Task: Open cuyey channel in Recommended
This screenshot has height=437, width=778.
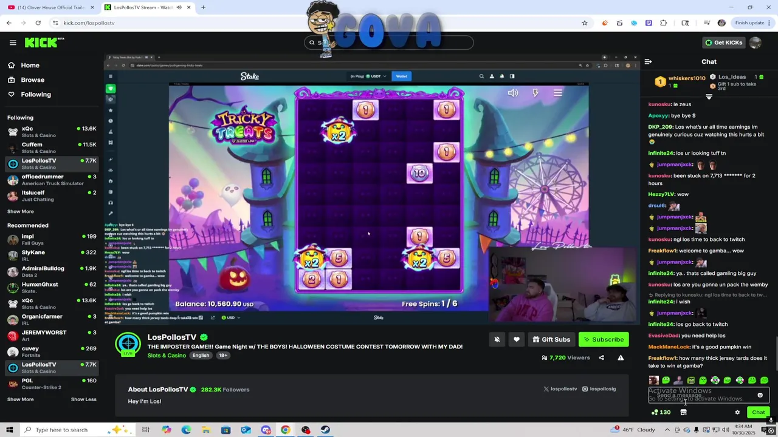Action: click(x=52, y=351)
